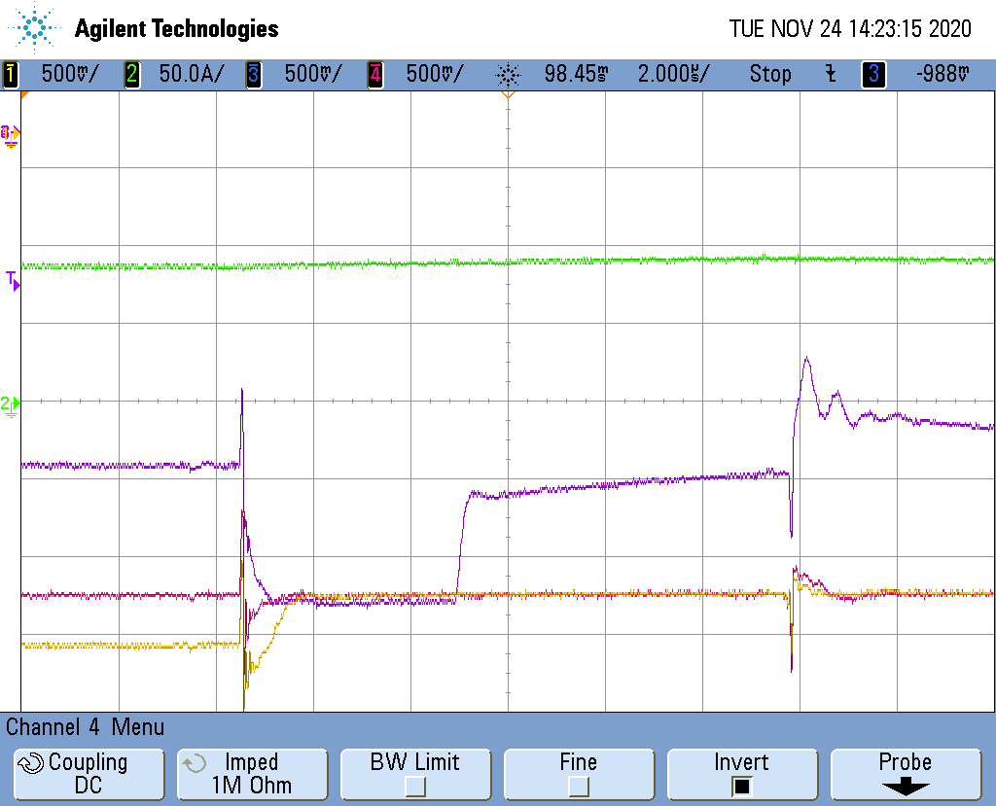
Task: Open the Coupling DC selection softkey
Action: pos(89,774)
